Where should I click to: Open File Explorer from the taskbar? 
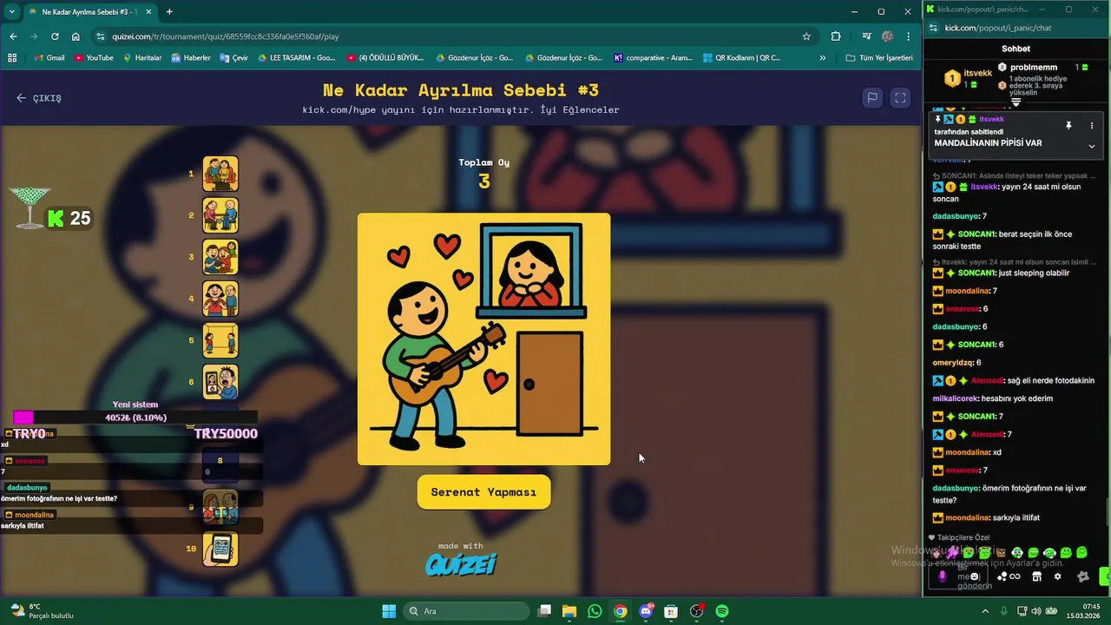(569, 611)
